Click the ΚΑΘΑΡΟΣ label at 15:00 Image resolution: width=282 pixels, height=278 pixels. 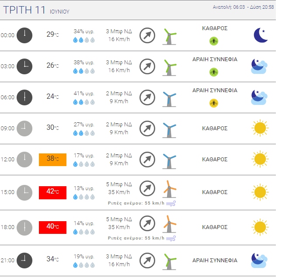(215, 192)
